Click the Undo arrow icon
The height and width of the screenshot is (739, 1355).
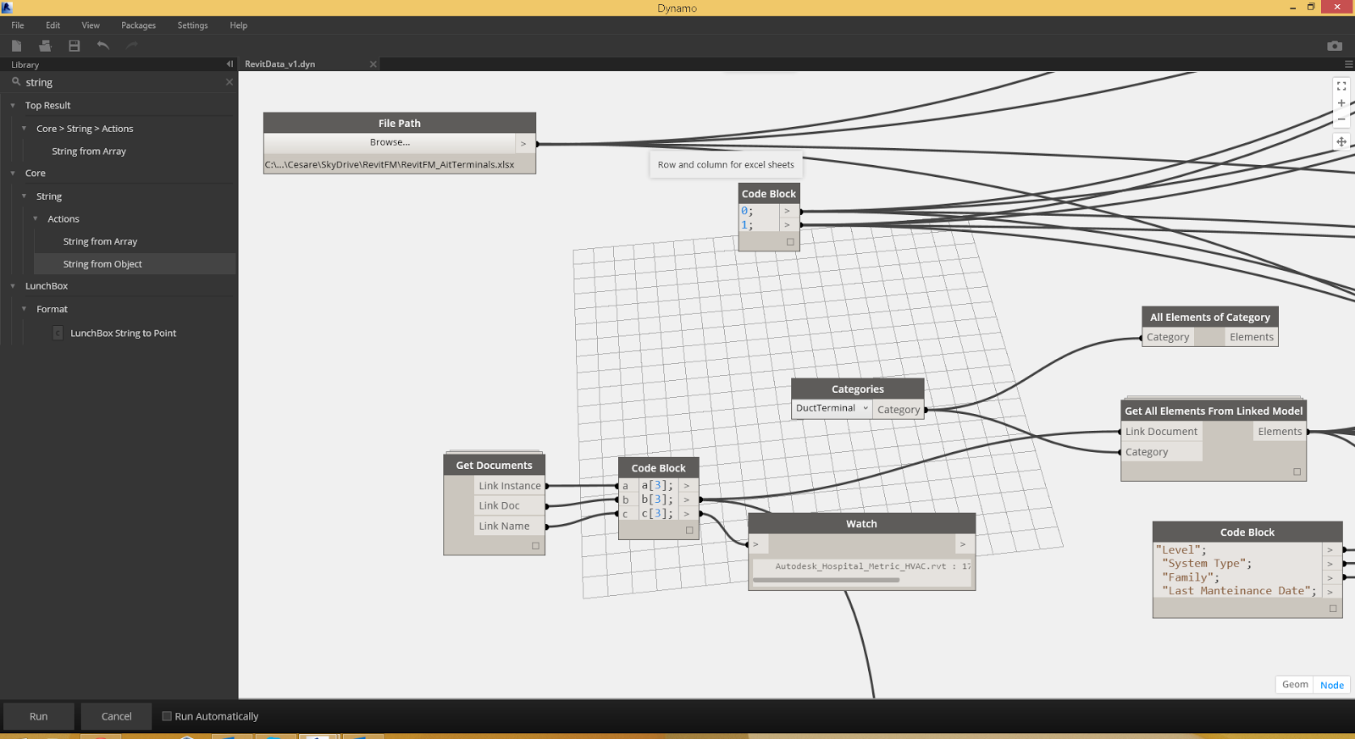[x=103, y=46]
